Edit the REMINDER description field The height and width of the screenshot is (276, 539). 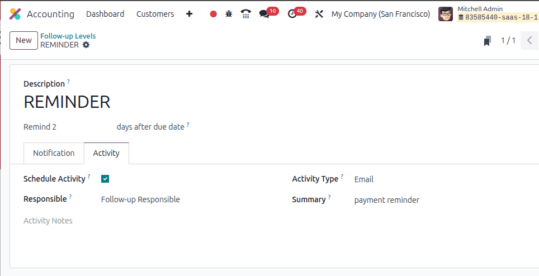67,102
